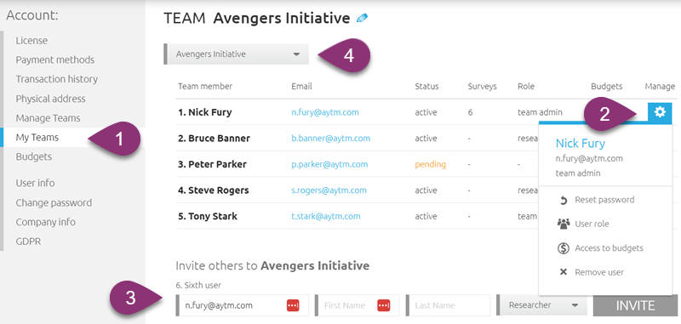This screenshot has height=324, width=681.
Task: Select team member 5. Tony Stark
Action: click(x=208, y=217)
